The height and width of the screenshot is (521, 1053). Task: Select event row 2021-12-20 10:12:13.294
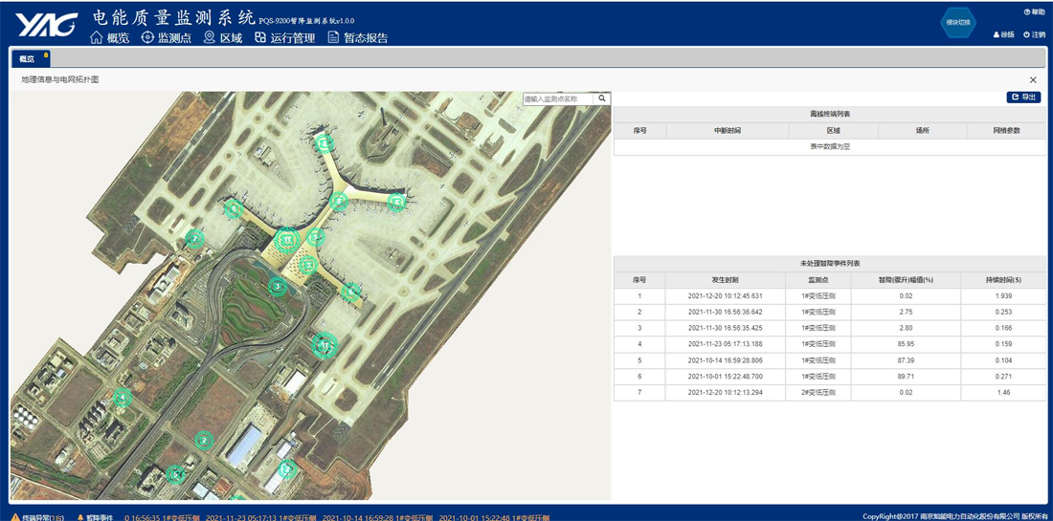tap(829, 392)
